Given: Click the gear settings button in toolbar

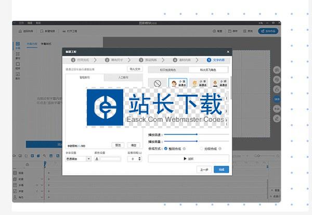Looking at the screenshot, I should tap(217, 31).
